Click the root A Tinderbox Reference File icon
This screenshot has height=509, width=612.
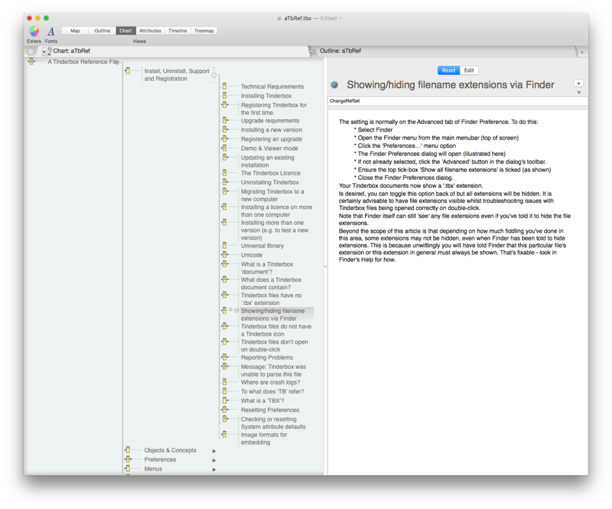pos(31,62)
